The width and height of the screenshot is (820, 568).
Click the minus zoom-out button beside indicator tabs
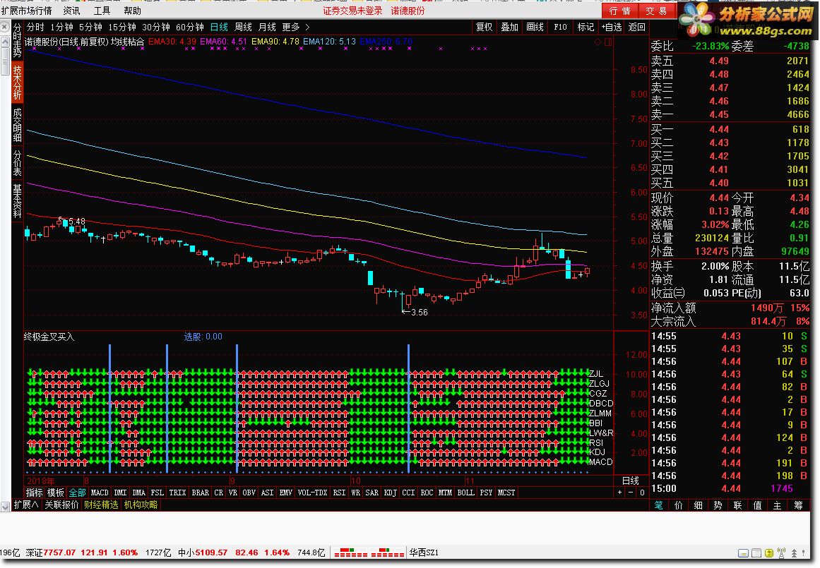tap(631, 493)
